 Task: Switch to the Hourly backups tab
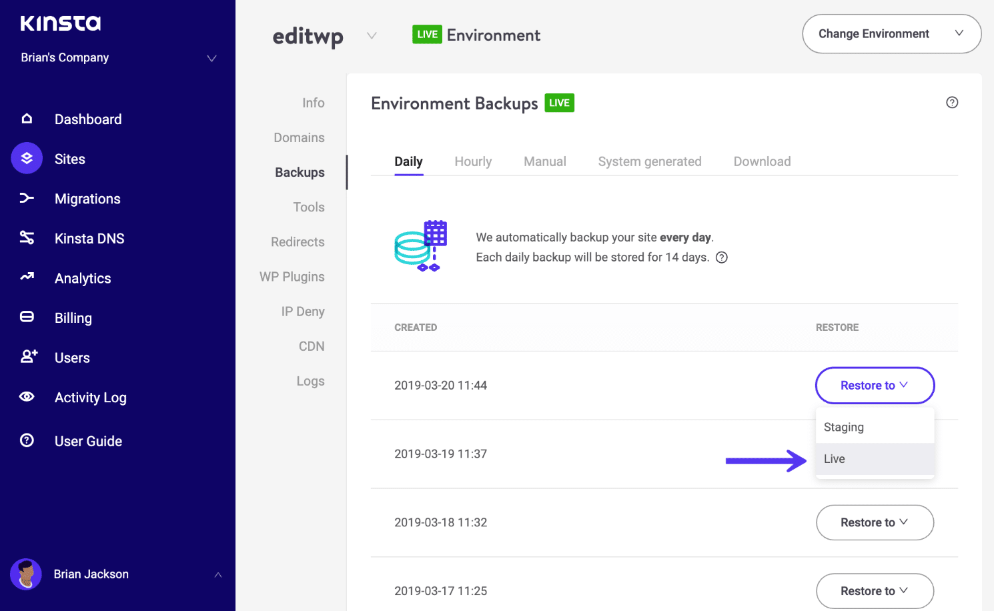coord(473,161)
